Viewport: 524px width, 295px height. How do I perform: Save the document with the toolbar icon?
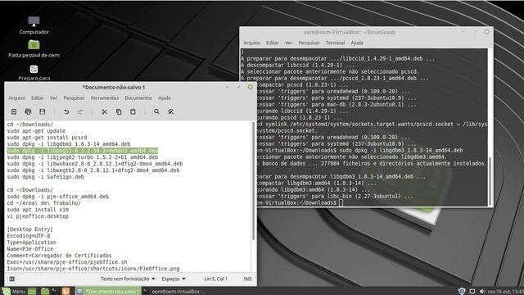tap(42, 111)
